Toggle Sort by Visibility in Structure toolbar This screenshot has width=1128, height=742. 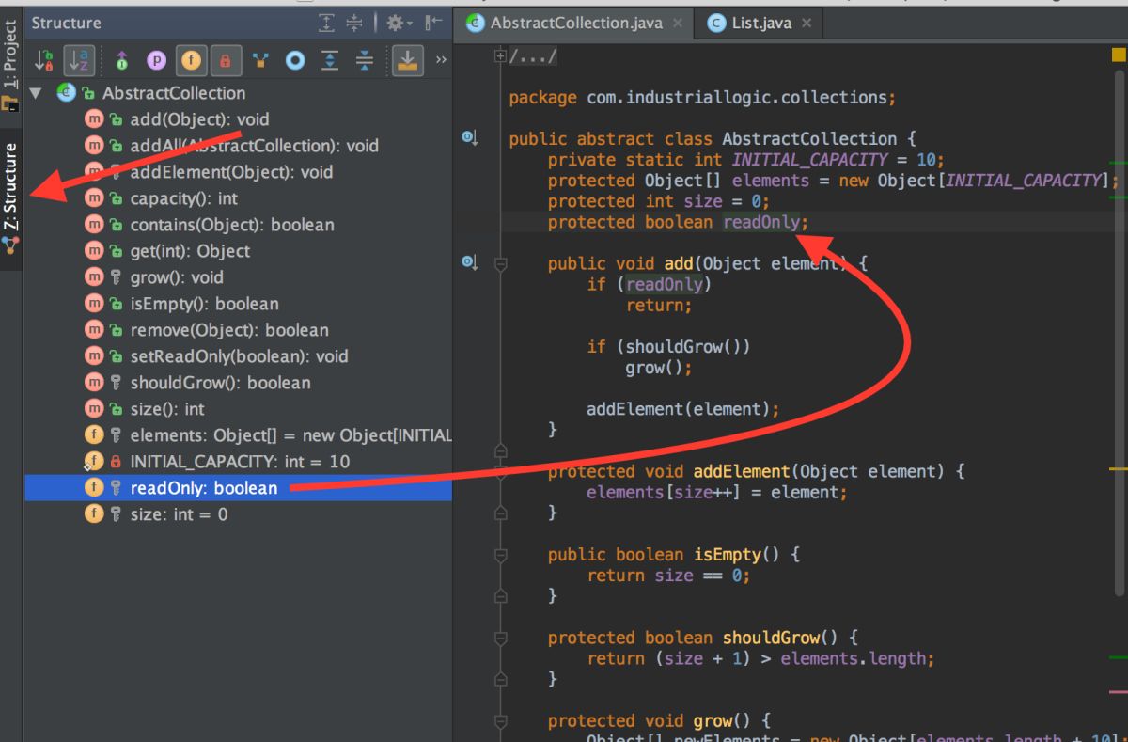pos(44,61)
